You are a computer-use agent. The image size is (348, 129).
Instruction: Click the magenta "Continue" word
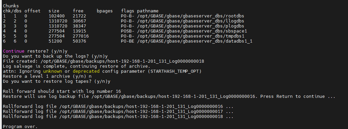click(13, 51)
